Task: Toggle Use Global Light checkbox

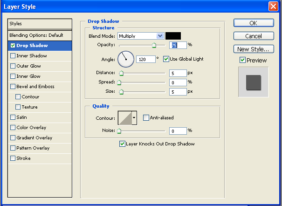Action: [x=166, y=59]
